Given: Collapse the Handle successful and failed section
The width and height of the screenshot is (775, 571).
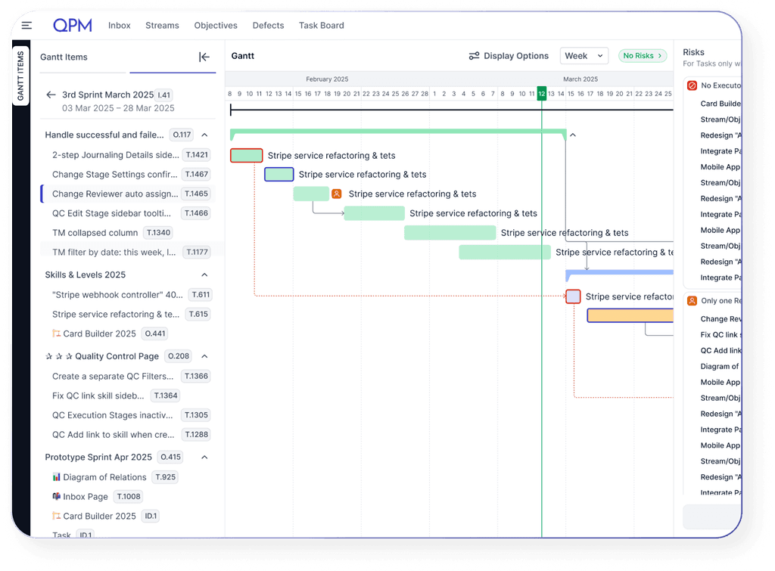Looking at the screenshot, I should point(204,135).
